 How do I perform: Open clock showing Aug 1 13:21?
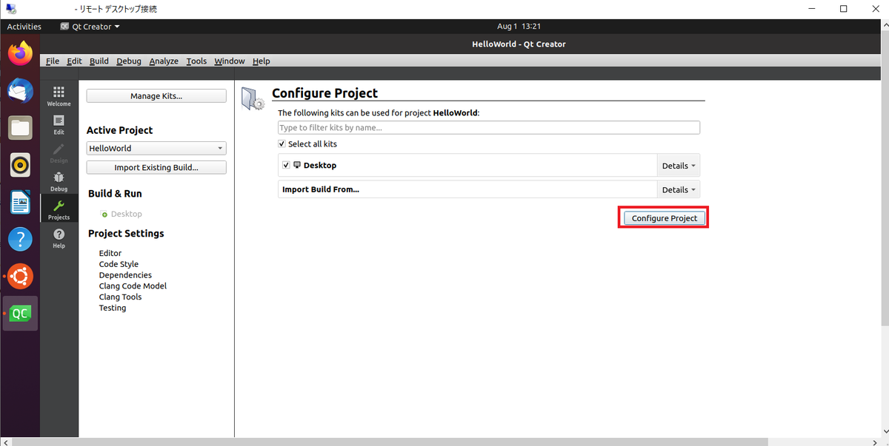[519, 27]
